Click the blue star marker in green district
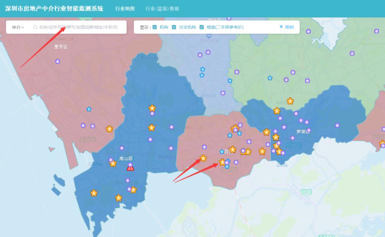 pyautogui.click(x=269, y=78)
